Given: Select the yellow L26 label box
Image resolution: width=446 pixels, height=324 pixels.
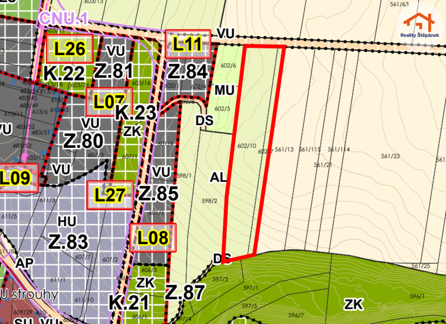Looking at the screenshot, I should tap(70, 49).
